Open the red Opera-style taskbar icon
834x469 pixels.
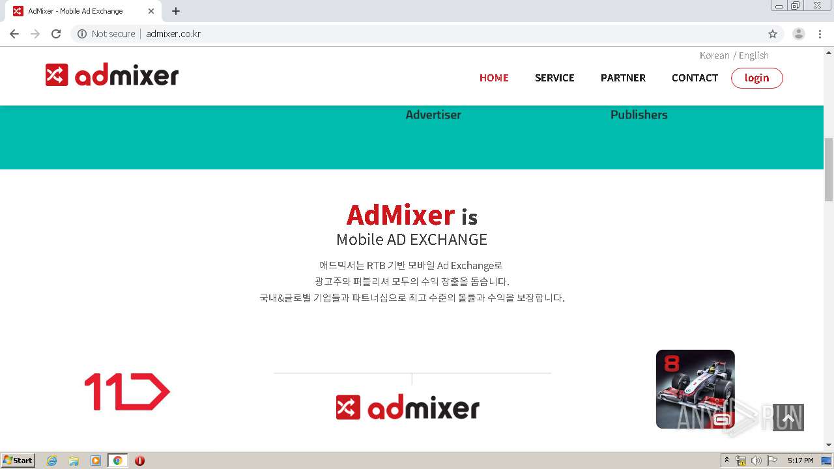(x=139, y=461)
